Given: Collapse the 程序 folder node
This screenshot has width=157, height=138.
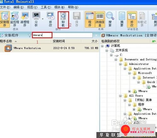Looking at the screenshot, I should [x=129, y=105].
